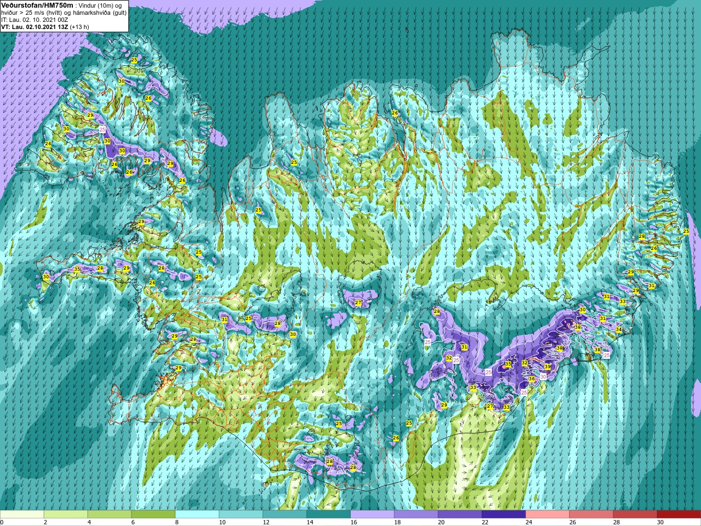The image size is (701, 526).
Task: Click the 20–22 m/s legend swatch
Action: pos(460,514)
